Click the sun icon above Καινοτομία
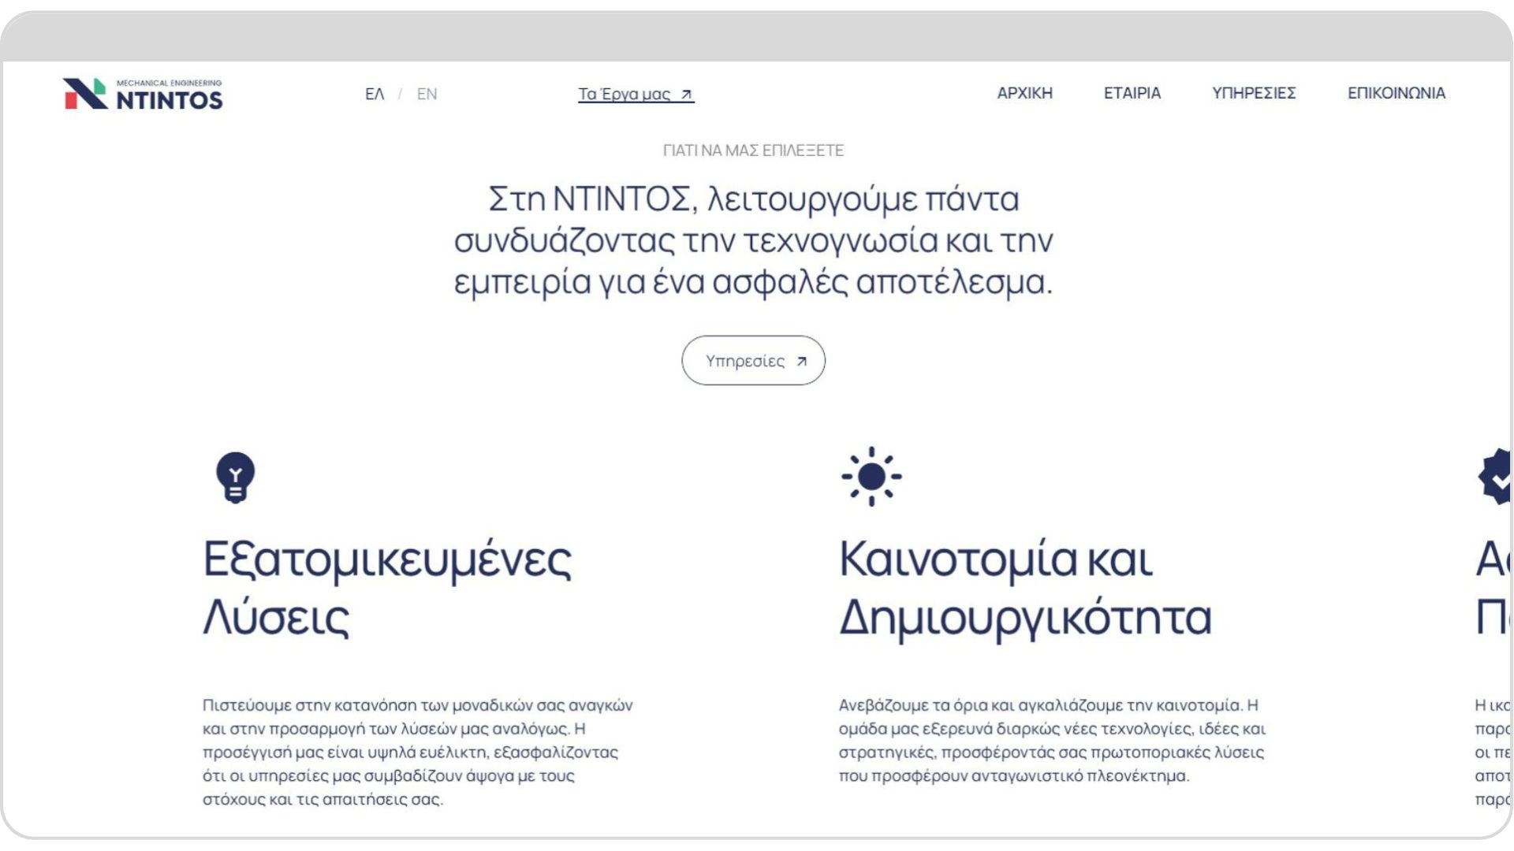The height and width of the screenshot is (851, 1514). coord(871,476)
